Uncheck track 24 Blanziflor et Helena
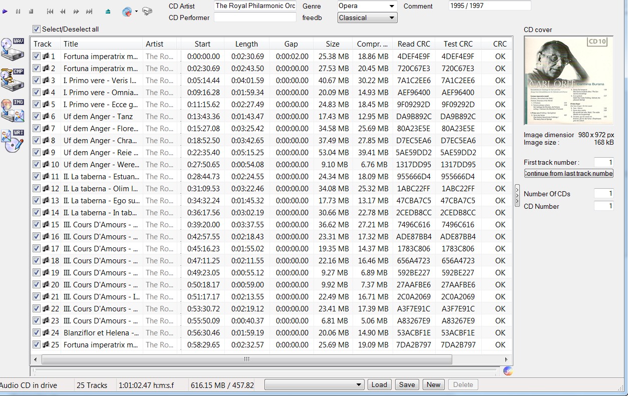 (37, 333)
